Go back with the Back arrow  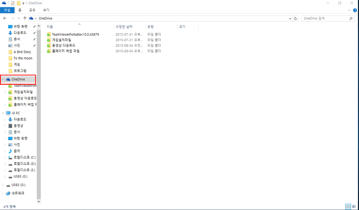(x=5, y=18)
